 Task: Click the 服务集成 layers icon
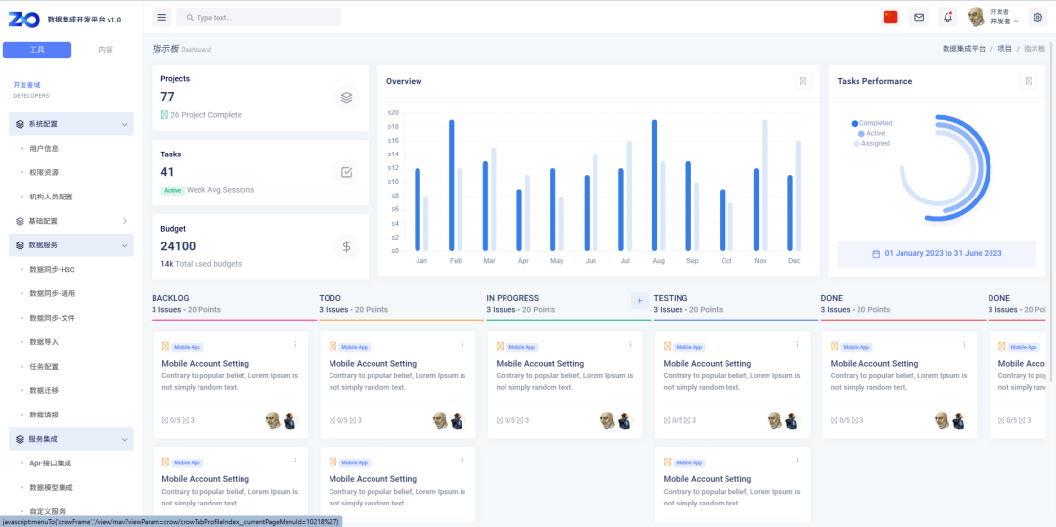(x=21, y=439)
